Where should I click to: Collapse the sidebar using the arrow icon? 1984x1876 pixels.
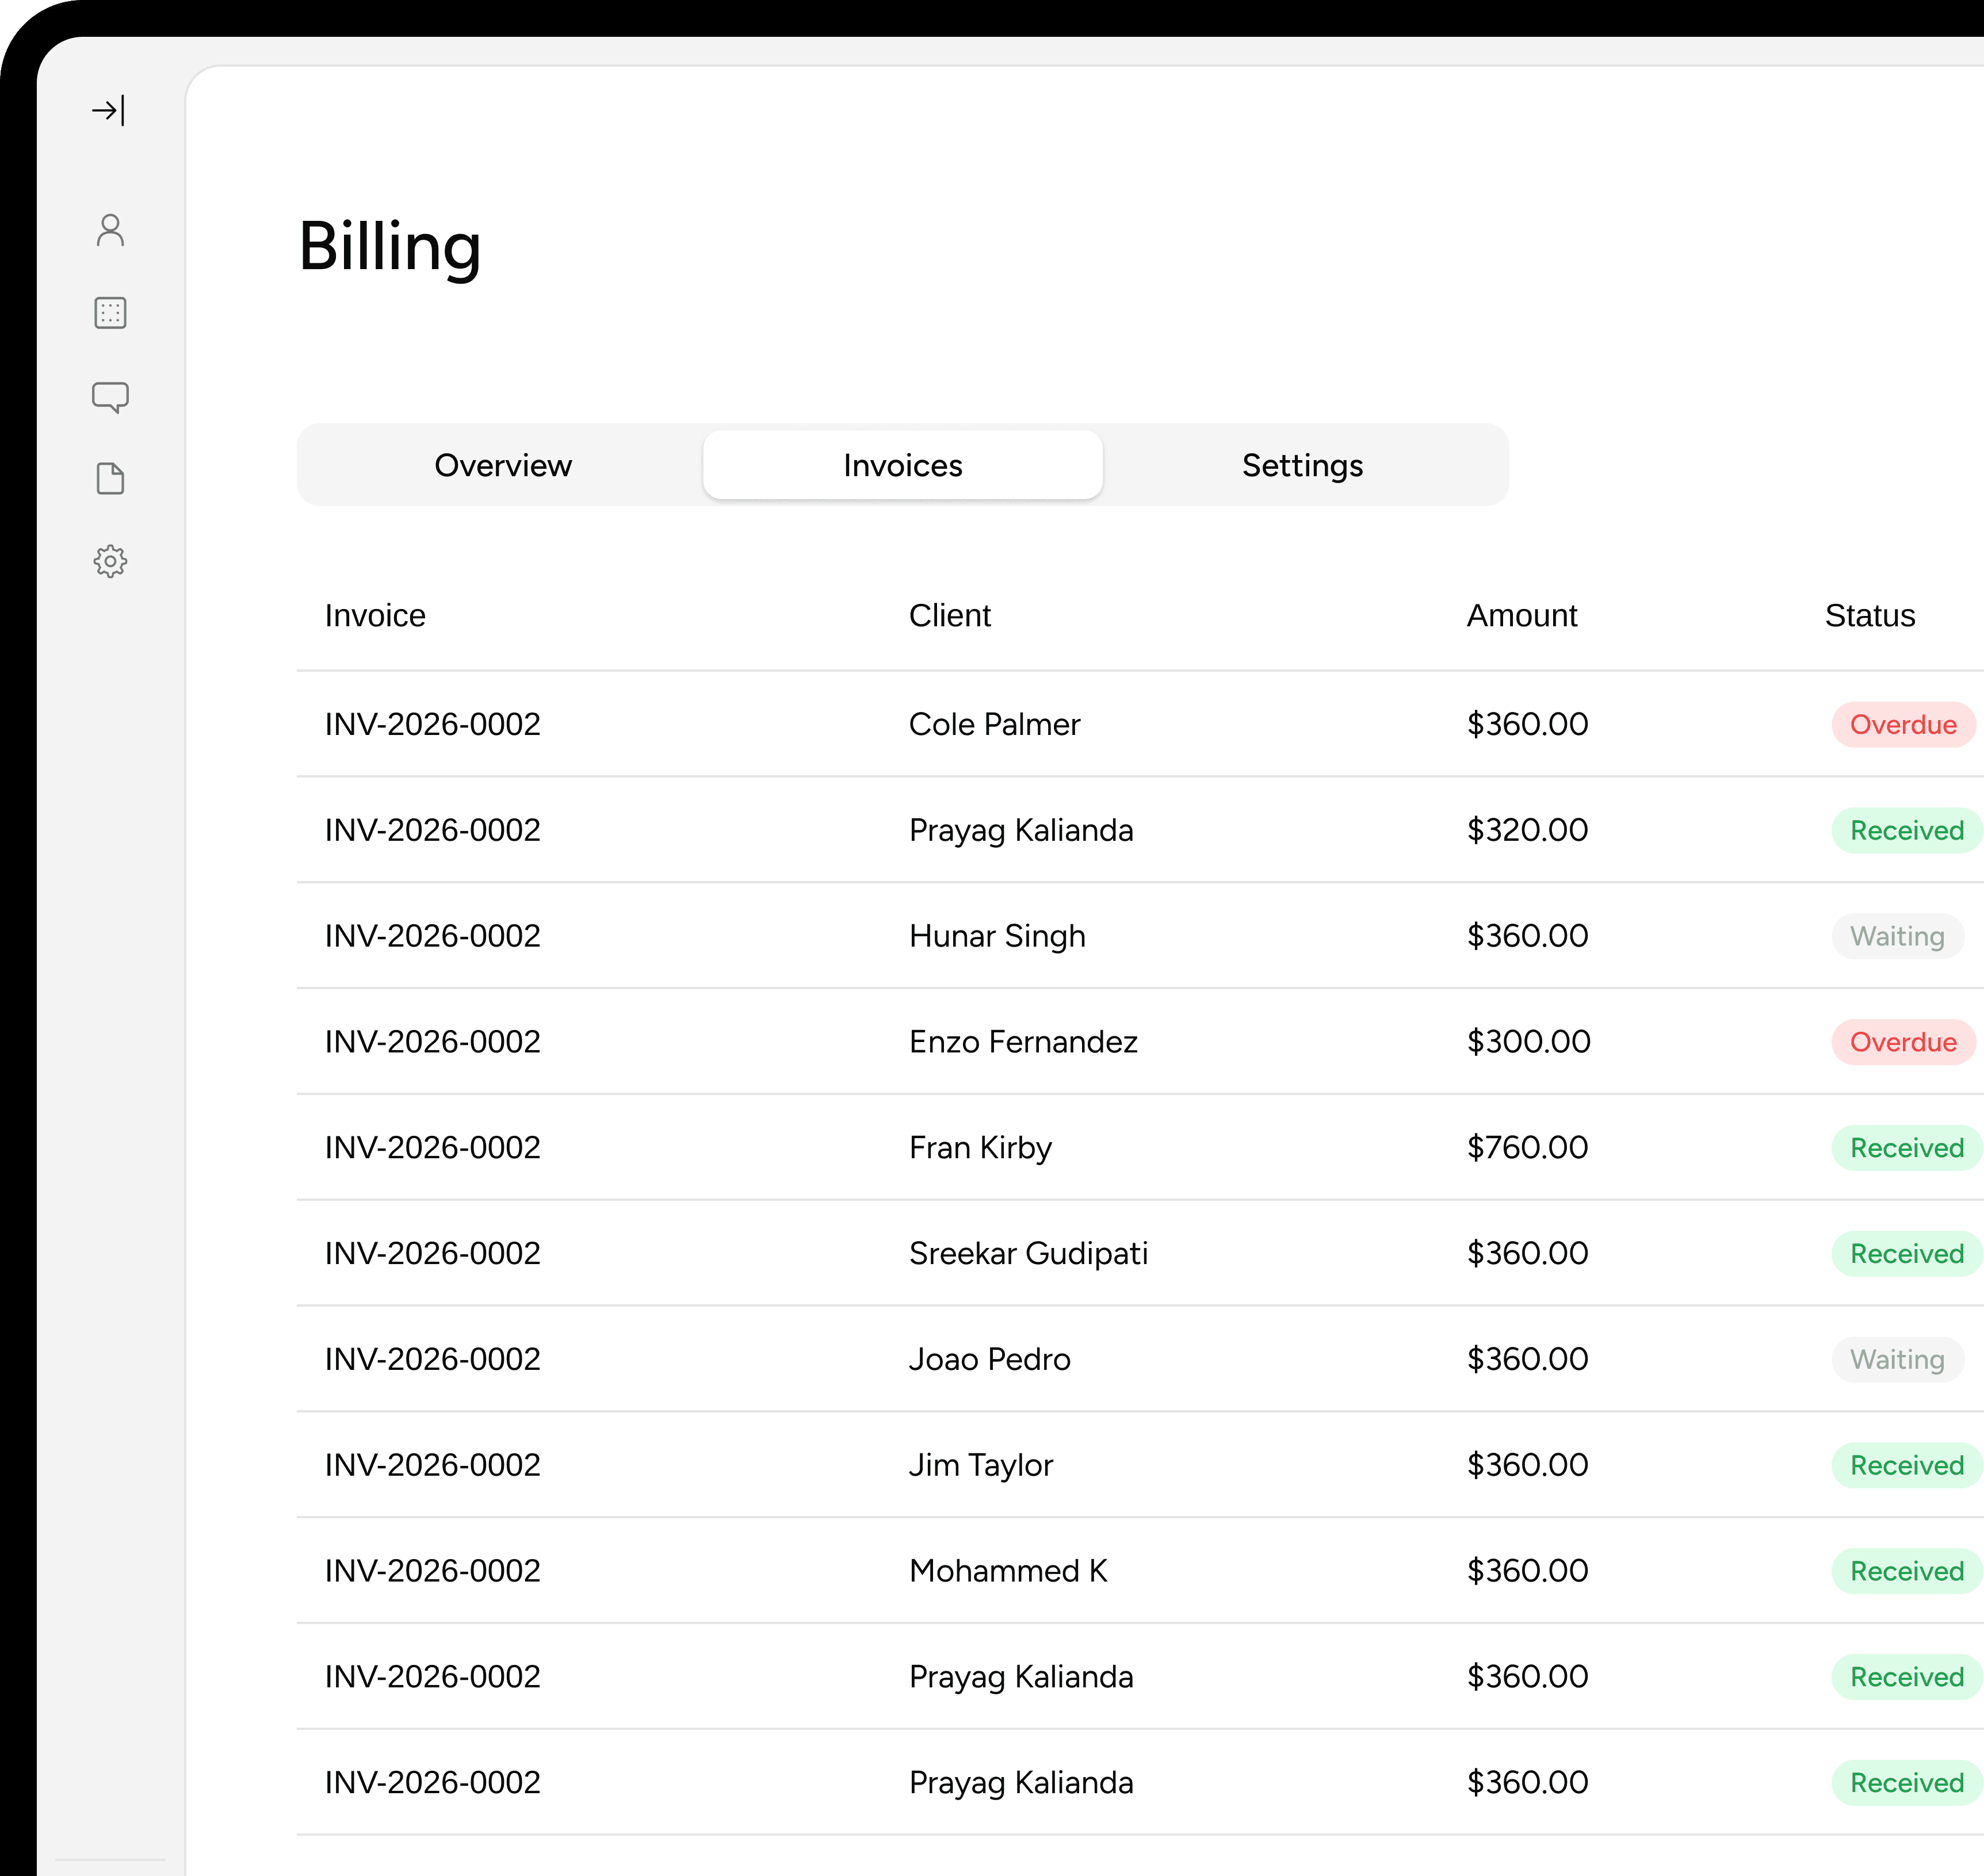coord(110,111)
